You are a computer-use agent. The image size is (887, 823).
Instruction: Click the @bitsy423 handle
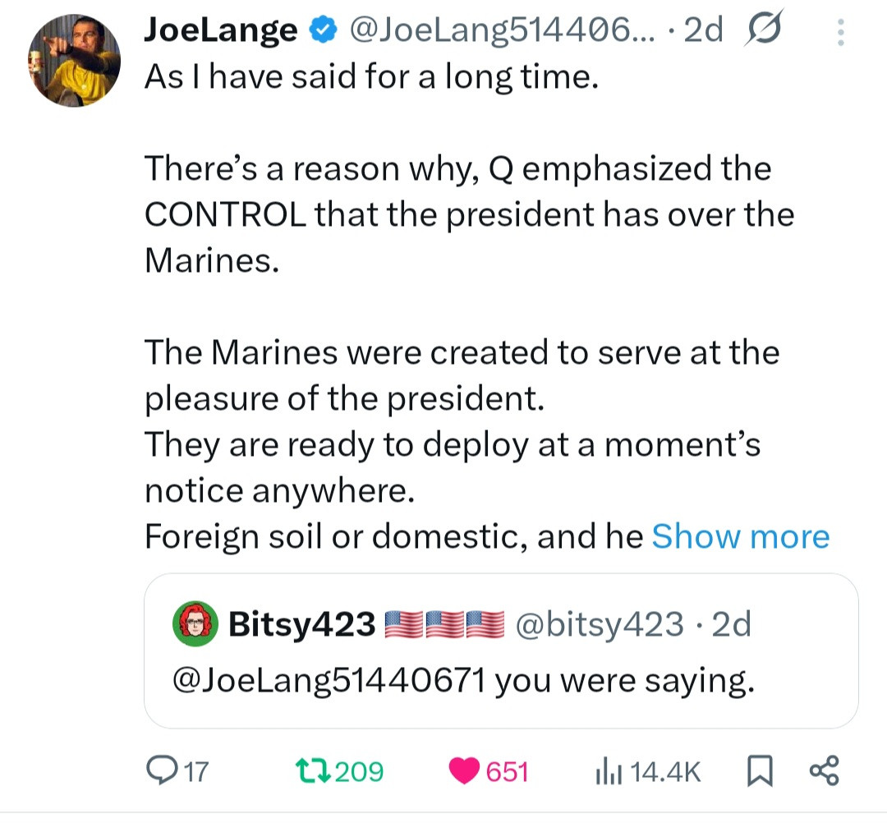tap(598, 626)
